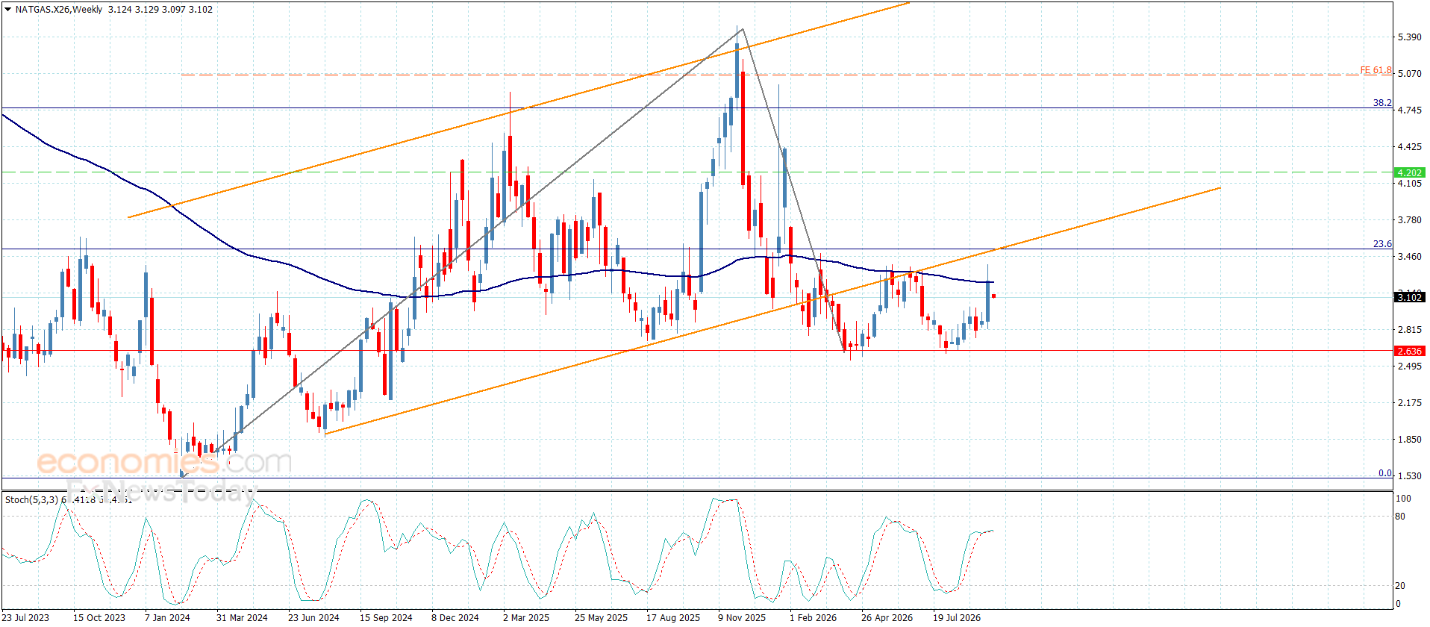Click the 7 Jan 2024 date marker
1430x627 pixels.
point(167,617)
